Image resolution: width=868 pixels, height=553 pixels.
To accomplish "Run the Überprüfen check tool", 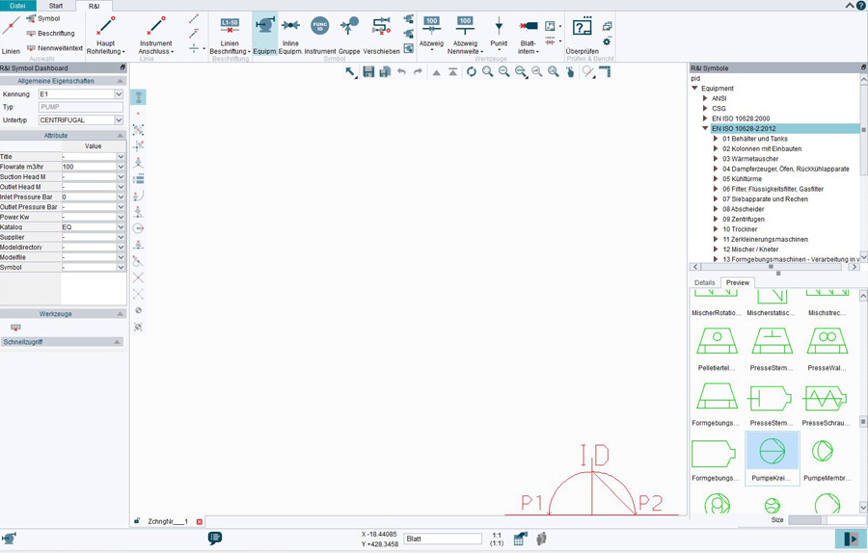I will point(582,35).
